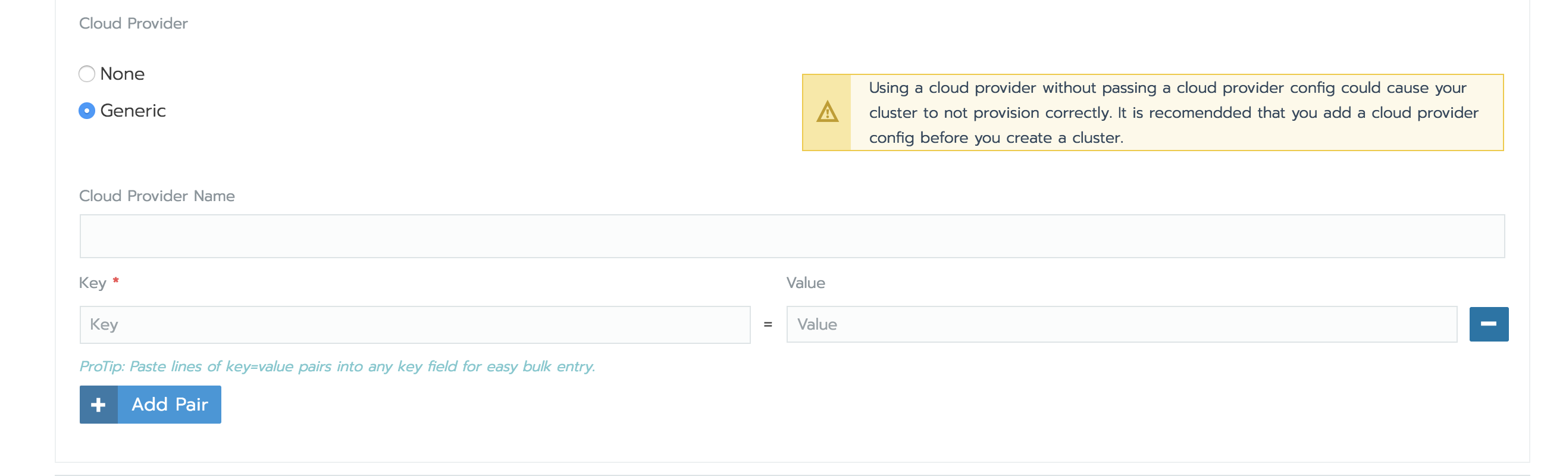Click the Cloud Provider Name label
Image resolution: width=1566 pixels, height=476 pixels.
(157, 196)
